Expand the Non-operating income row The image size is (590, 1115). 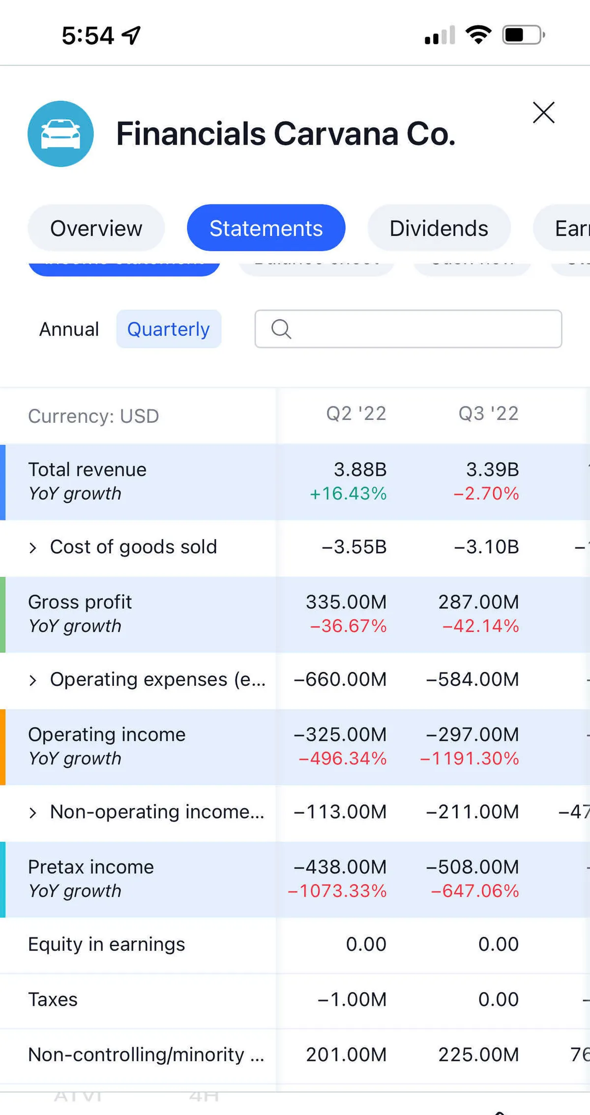tap(33, 813)
